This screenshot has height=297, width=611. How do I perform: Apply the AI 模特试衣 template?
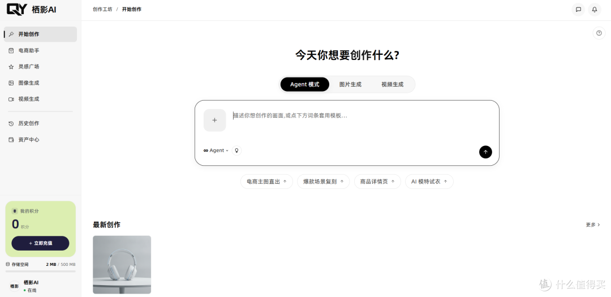(x=429, y=182)
